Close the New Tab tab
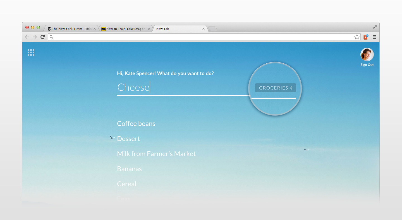Viewport: 402px width, 220px height. (x=203, y=29)
